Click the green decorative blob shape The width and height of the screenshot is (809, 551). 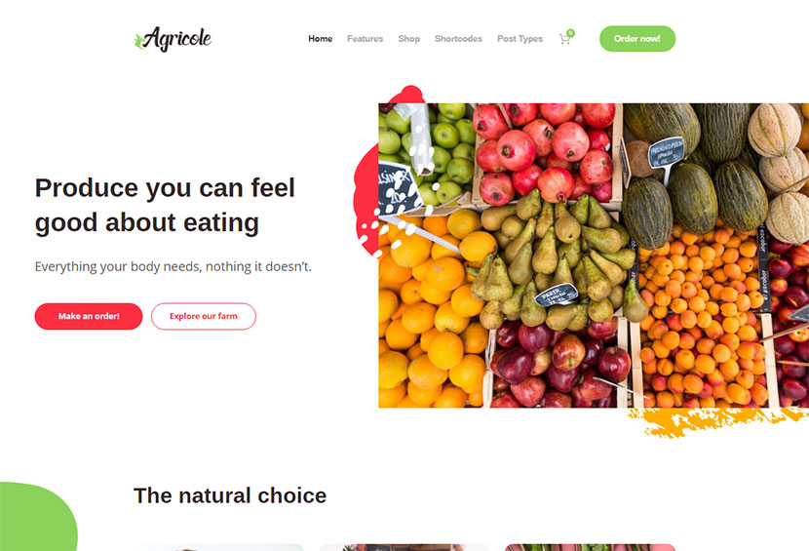tap(36, 517)
